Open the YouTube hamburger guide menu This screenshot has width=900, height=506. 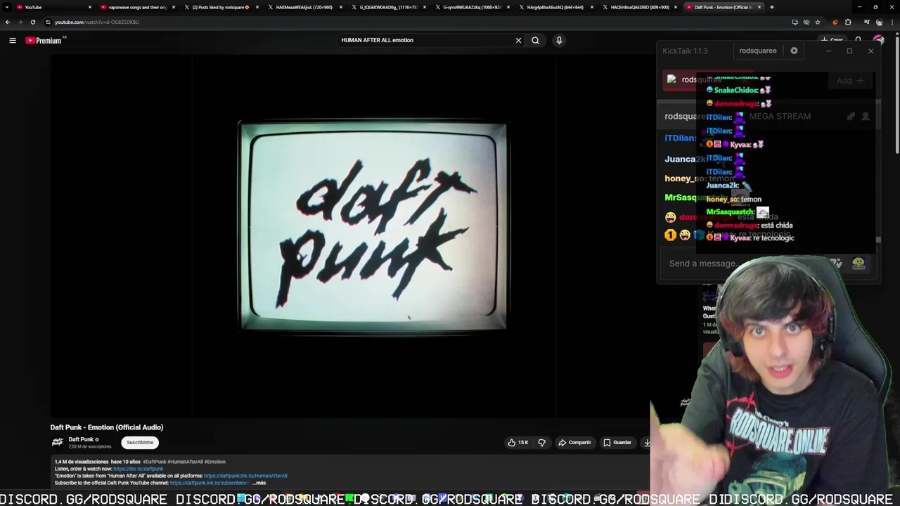point(13,40)
